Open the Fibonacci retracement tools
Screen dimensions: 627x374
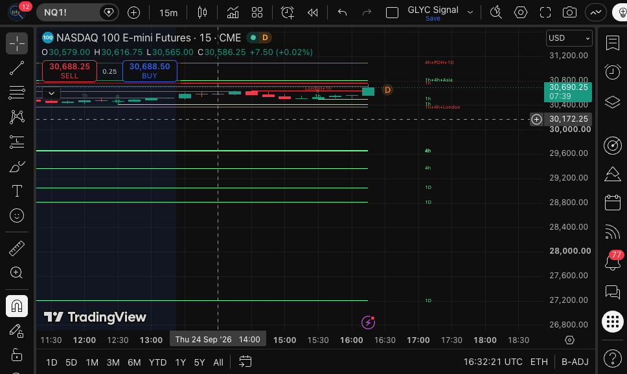pyautogui.click(x=17, y=93)
